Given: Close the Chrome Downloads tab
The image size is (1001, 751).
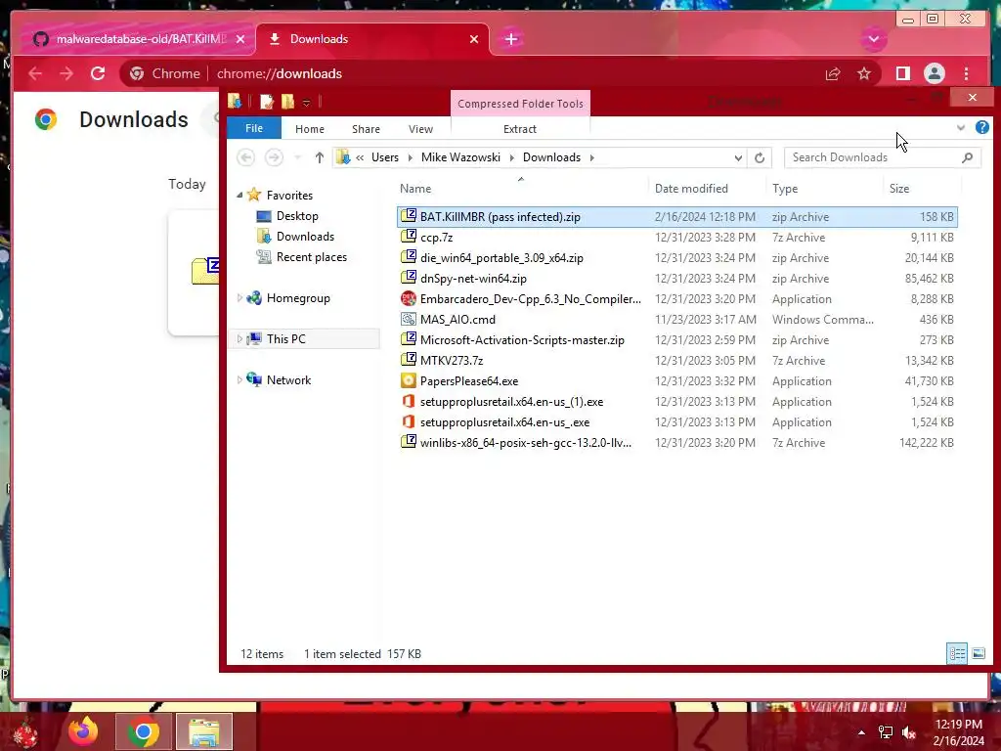Looking at the screenshot, I should (474, 39).
